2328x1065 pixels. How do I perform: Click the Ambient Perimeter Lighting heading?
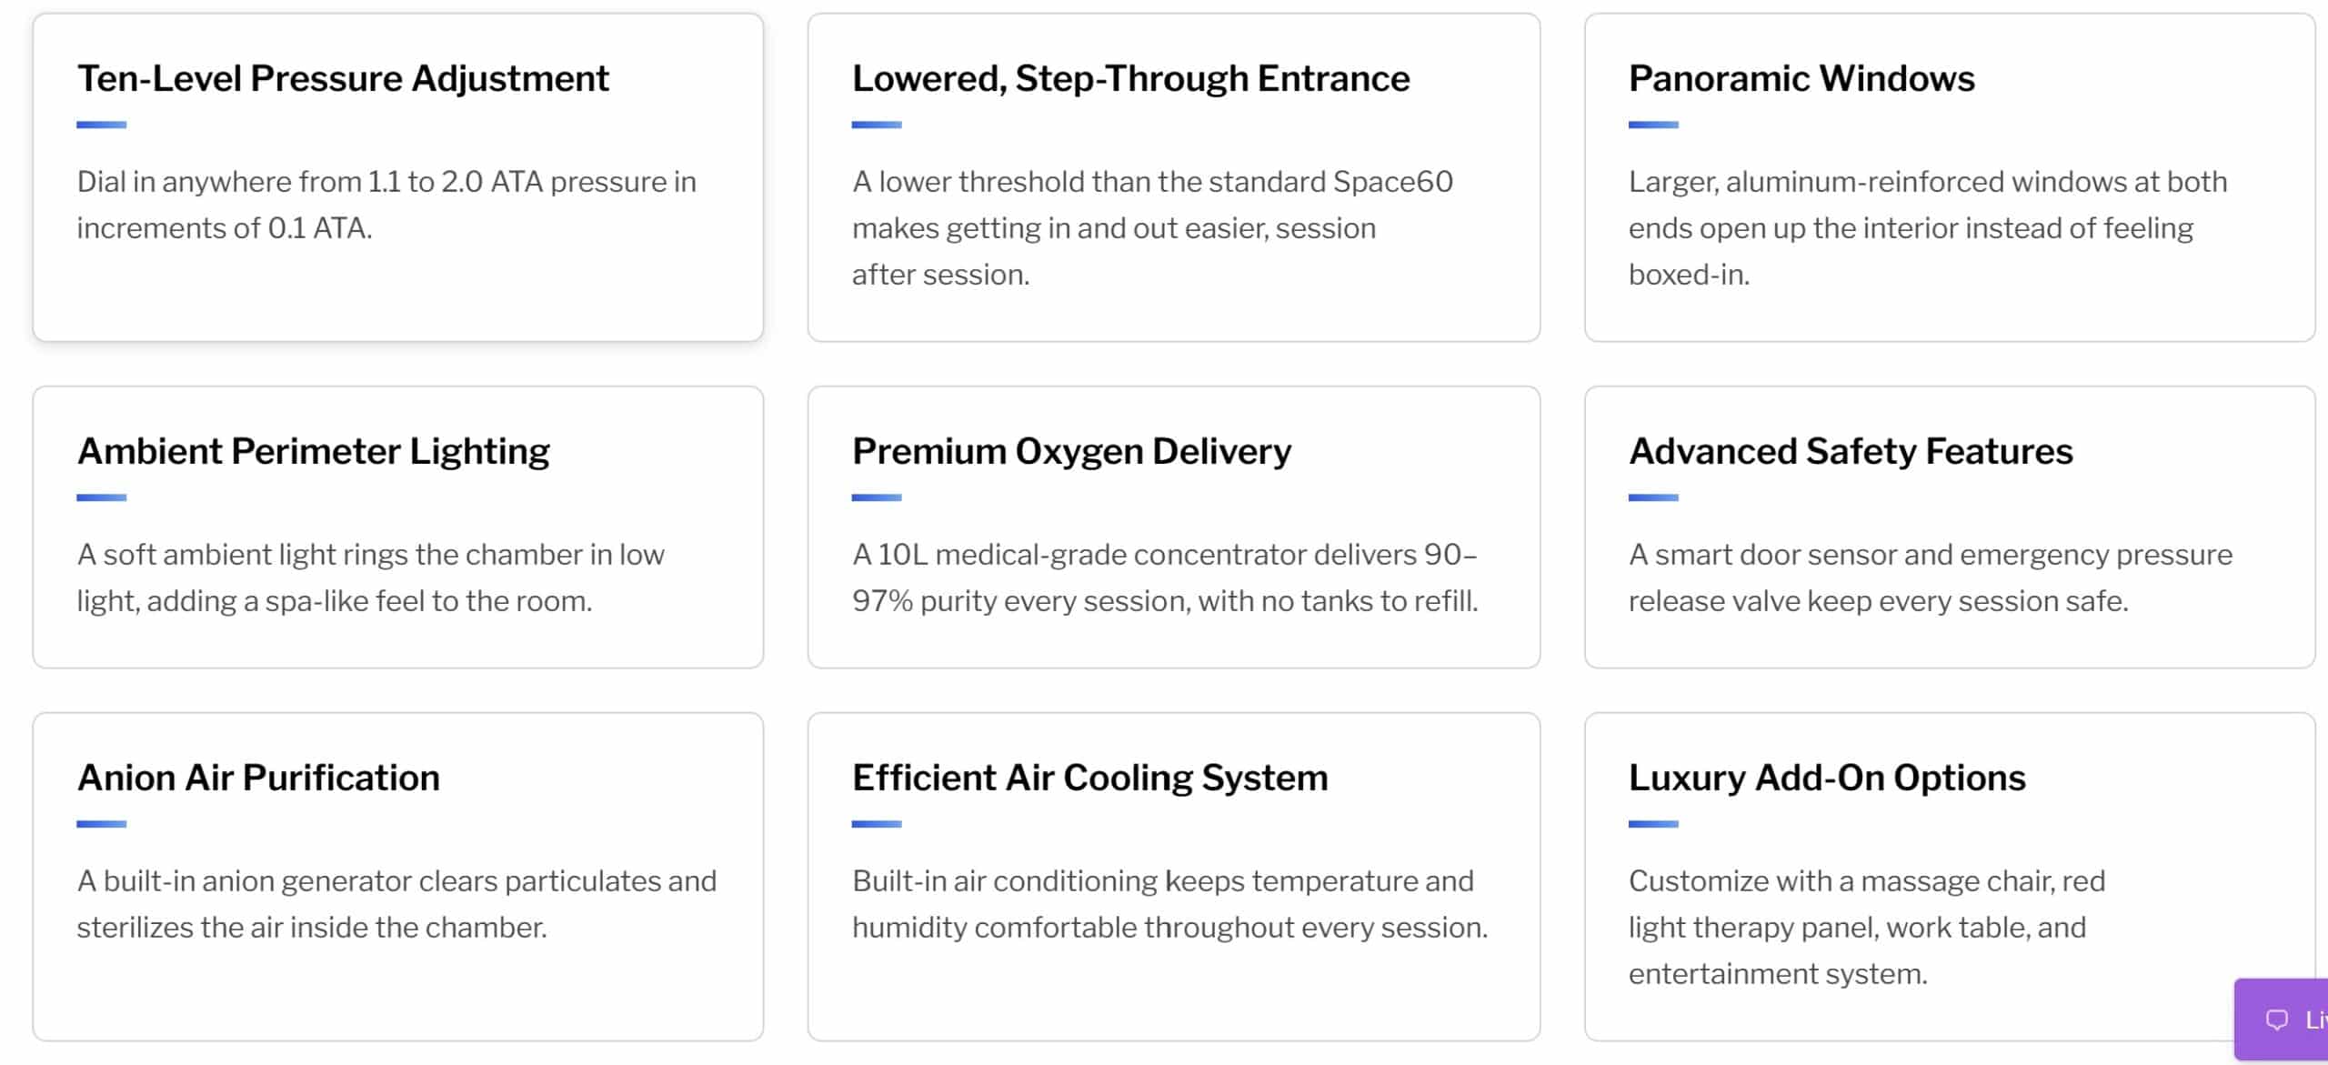[313, 451]
